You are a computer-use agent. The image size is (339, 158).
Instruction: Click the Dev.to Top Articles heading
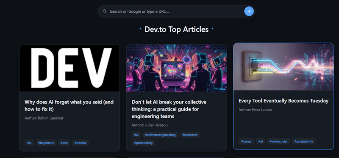(176, 29)
